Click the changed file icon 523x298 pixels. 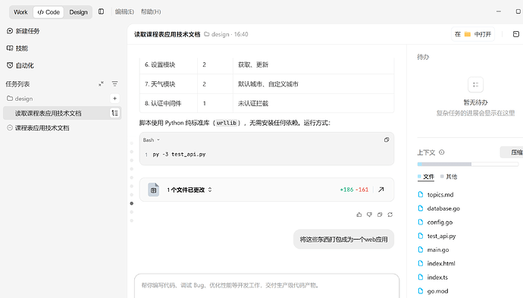153,190
